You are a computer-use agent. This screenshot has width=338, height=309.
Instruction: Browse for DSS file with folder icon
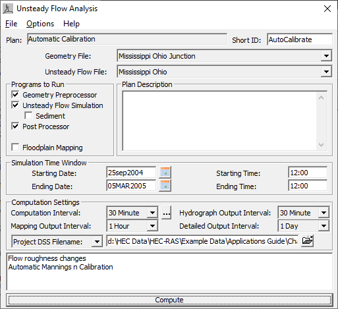[x=307, y=240]
